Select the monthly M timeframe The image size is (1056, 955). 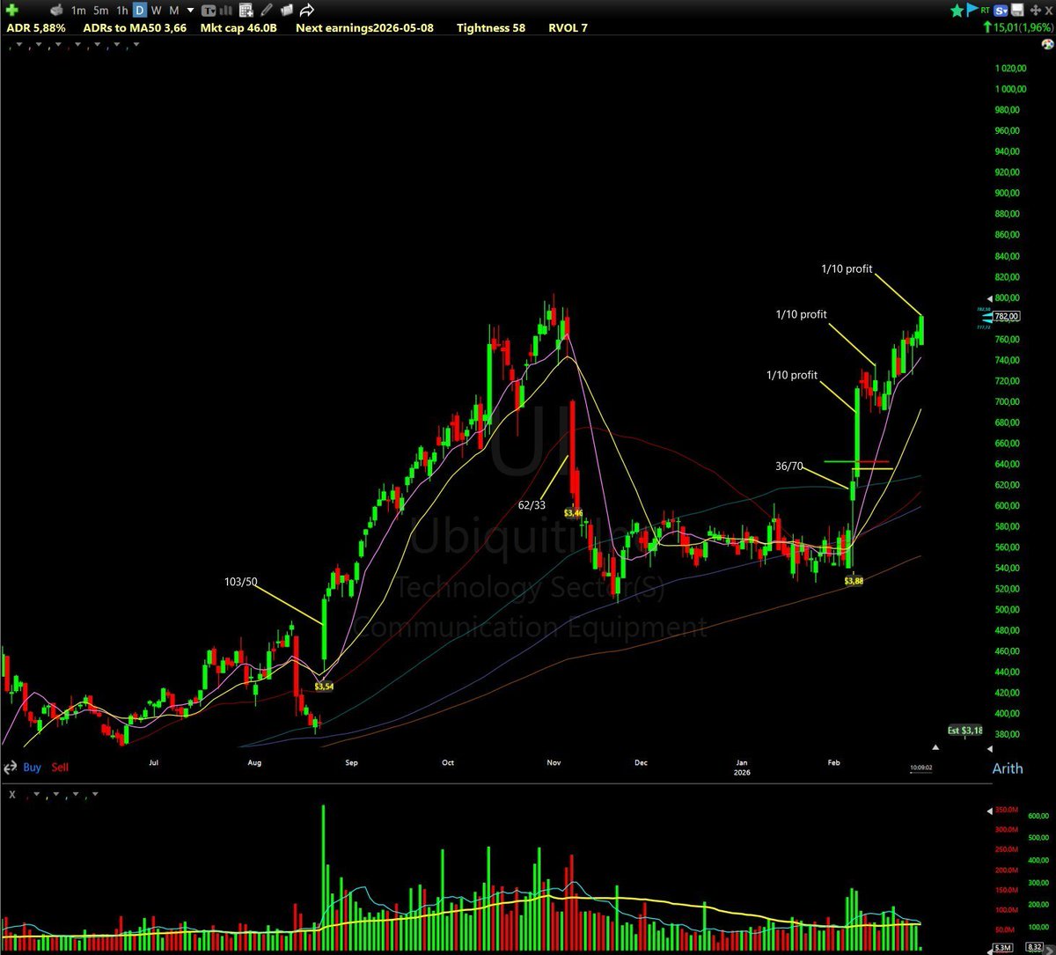pos(174,11)
